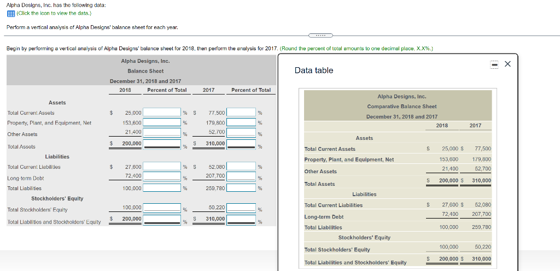Select 2018 percent field for Long-term Debt
Image resolution: width=560 pixels, height=271 pixels.
(162, 176)
